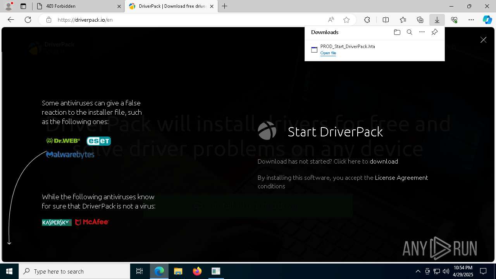Viewport: 496px width, 279px height.
Task: Close the DriverPack tab
Action: coord(212,6)
